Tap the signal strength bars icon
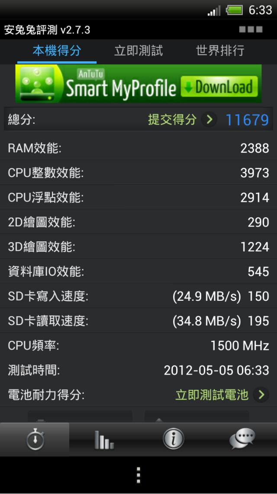 click(x=214, y=11)
